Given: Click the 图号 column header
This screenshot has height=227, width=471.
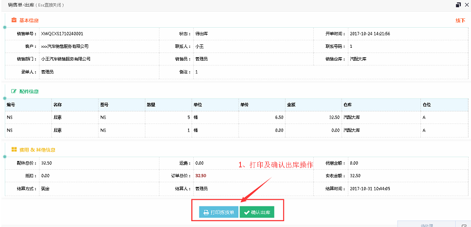Looking at the screenshot, I should click(x=105, y=104).
